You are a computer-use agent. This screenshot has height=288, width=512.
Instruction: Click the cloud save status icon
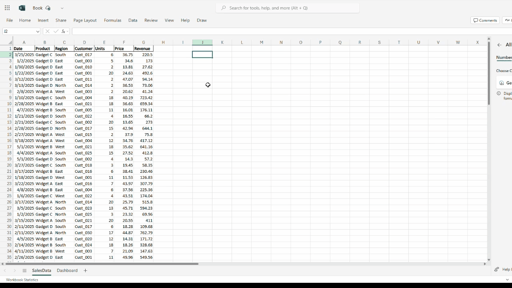(48, 8)
